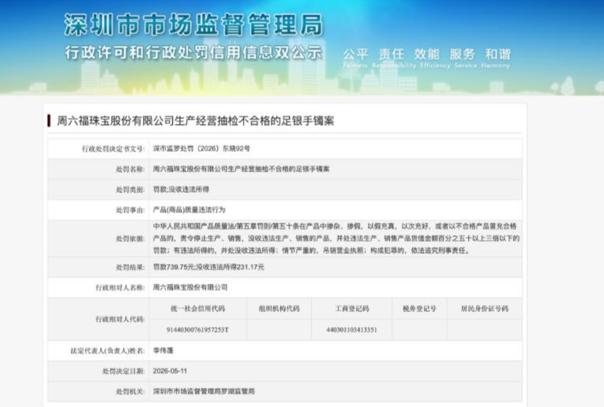Screen dimensions: 604x407
Task: Click the 处罚类别 label
Action: [x=130, y=190]
